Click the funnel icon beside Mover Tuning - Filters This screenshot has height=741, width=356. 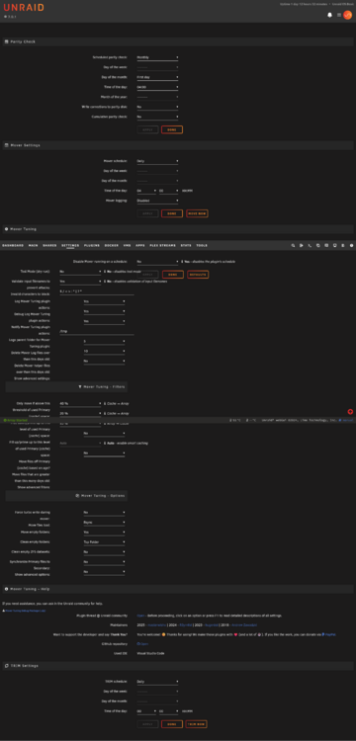click(x=79, y=386)
